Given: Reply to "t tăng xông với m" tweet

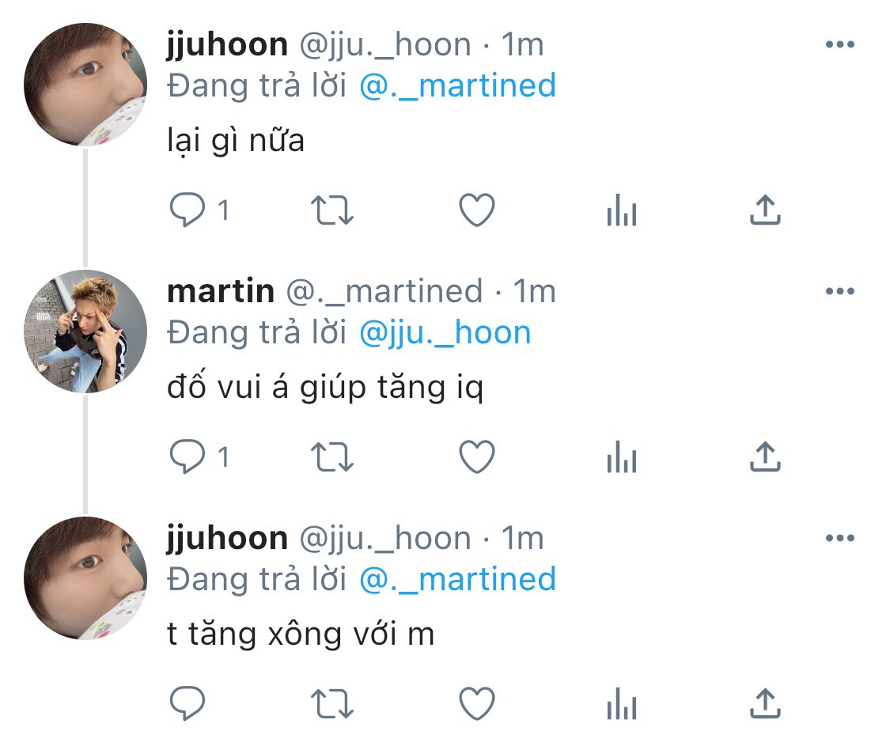Looking at the screenshot, I should 187,704.
